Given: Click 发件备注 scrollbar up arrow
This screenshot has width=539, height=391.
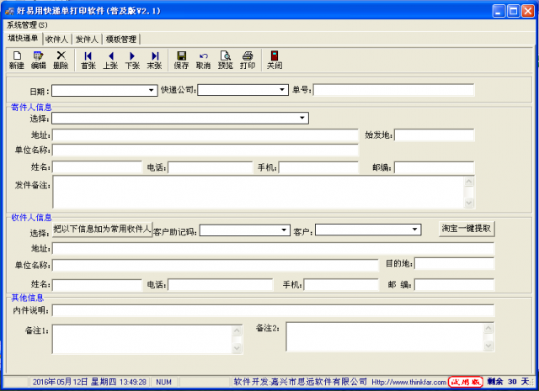Looking at the screenshot, I should pyautogui.click(x=469, y=182).
